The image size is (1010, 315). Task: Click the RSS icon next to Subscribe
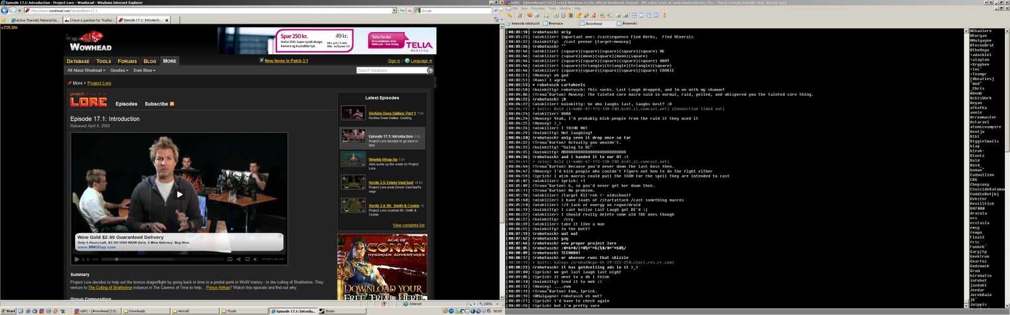[x=172, y=104]
